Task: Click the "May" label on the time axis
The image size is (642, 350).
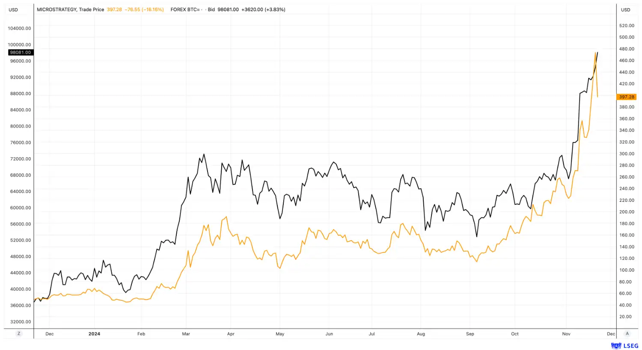Action: tap(280, 334)
